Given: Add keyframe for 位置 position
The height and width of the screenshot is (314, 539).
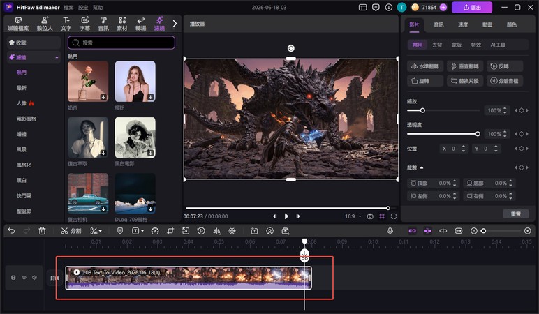Looking at the screenshot, I should coord(522,149).
